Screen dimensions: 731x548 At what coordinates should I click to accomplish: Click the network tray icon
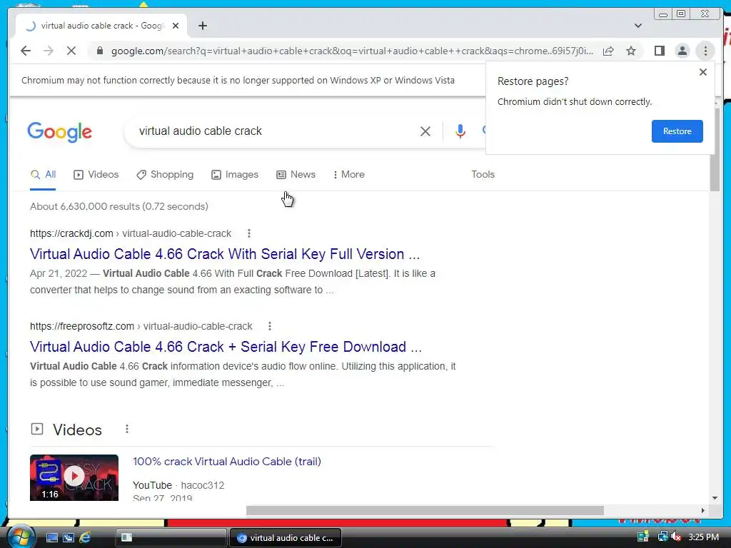pyautogui.click(x=662, y=537)
